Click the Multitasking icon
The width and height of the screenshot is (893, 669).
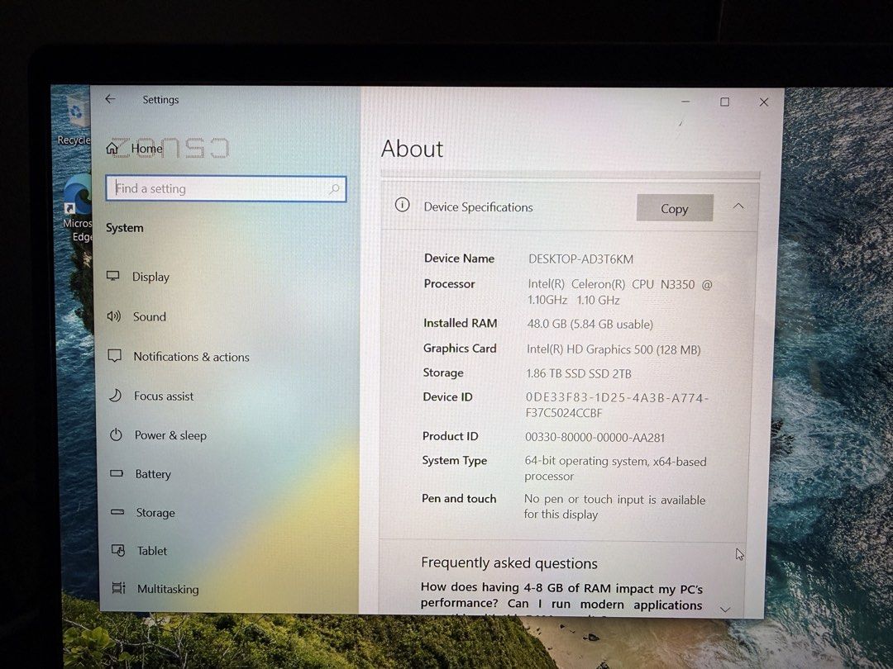tap(118, 588)
